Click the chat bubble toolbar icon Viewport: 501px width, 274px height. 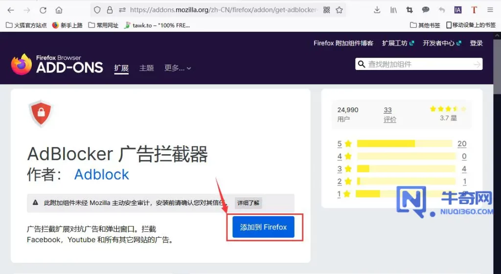pos(426,10)
